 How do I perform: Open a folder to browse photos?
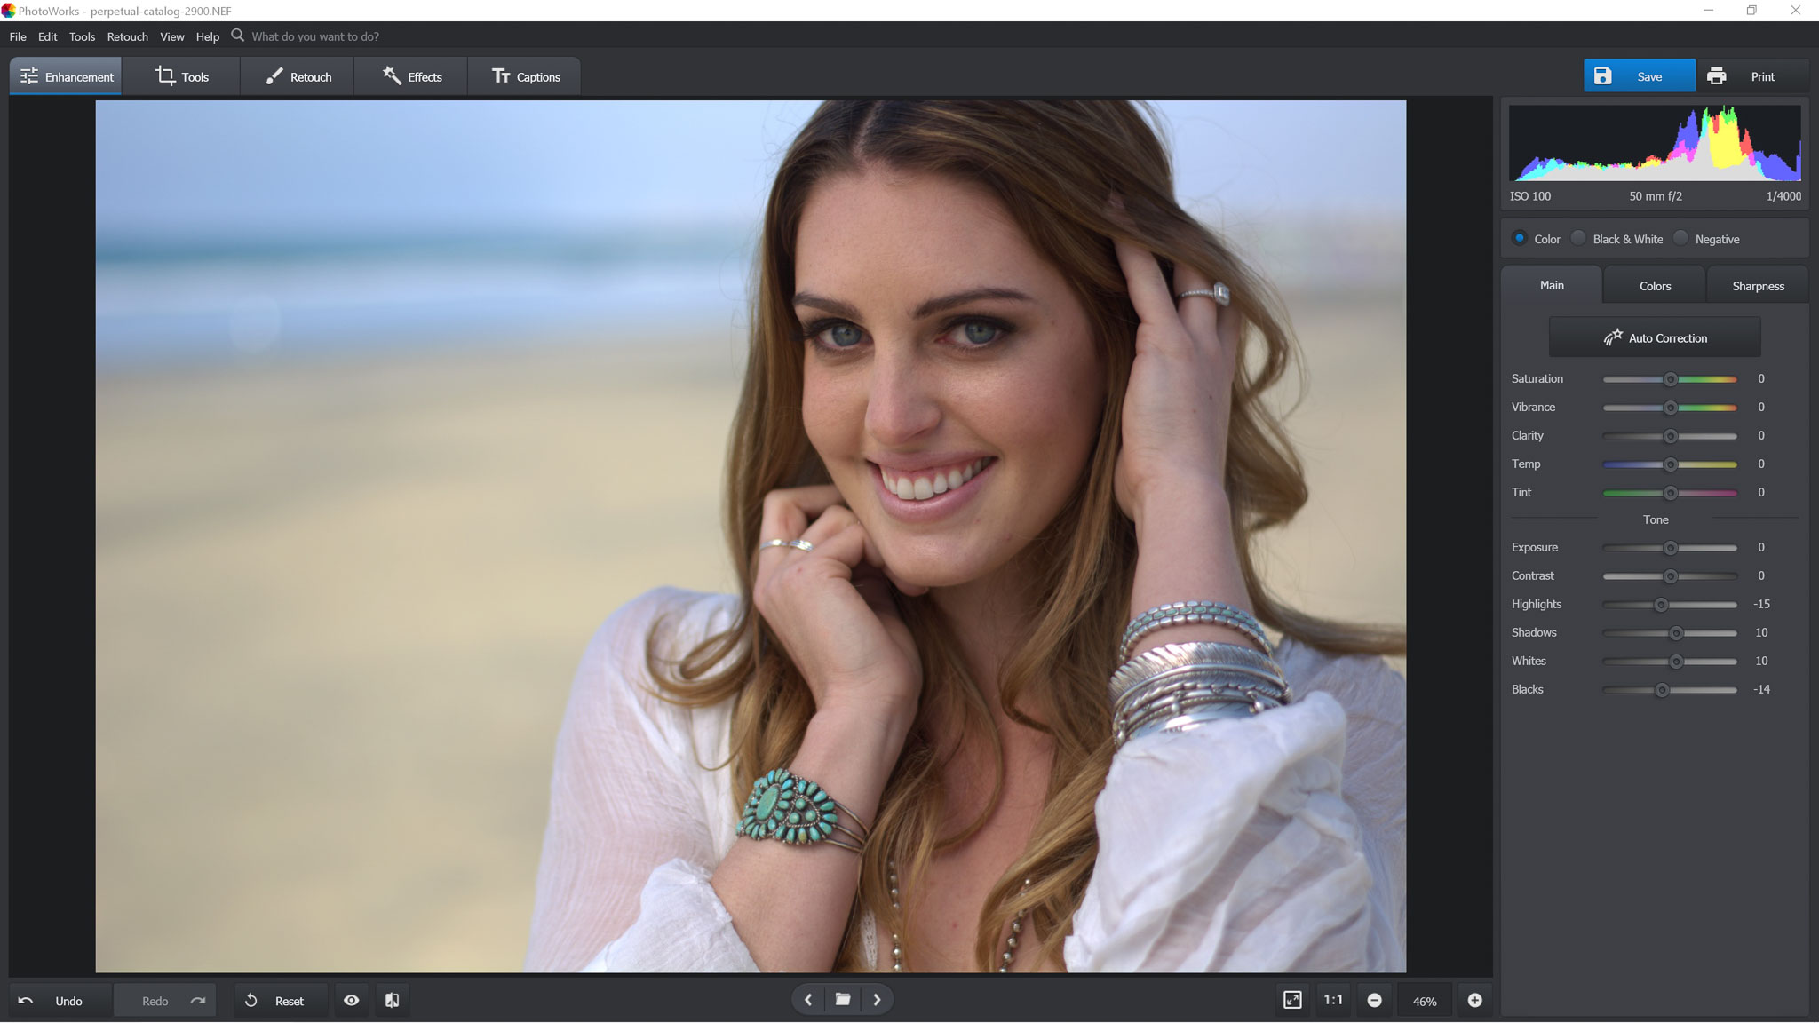842,999
